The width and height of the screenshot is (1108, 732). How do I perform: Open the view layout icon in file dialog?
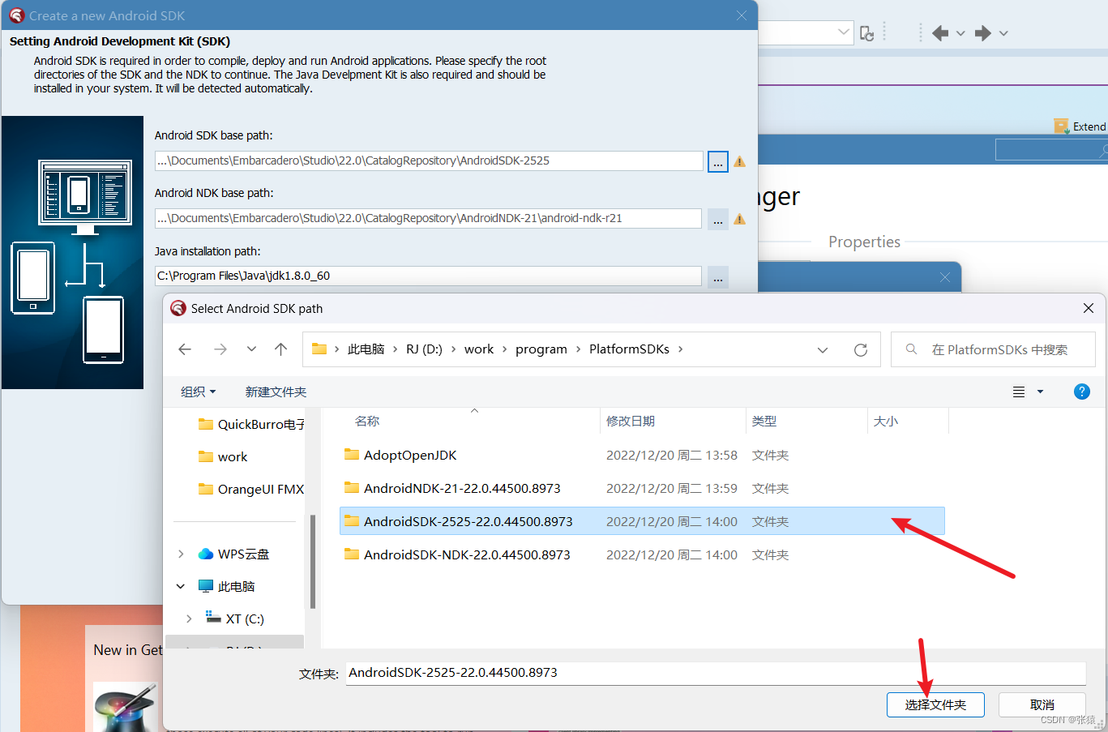[x=1018, y=392]
